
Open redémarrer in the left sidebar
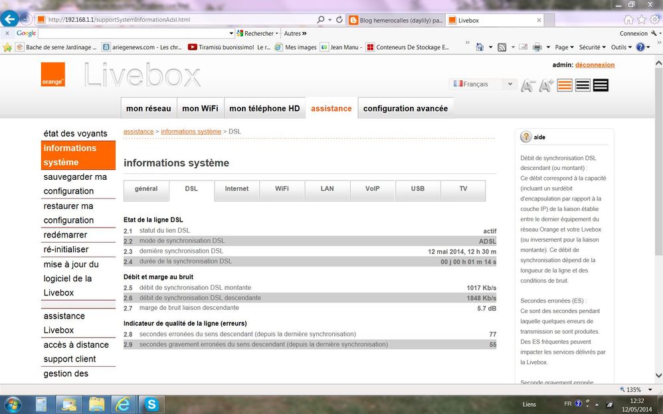point(66,235)
